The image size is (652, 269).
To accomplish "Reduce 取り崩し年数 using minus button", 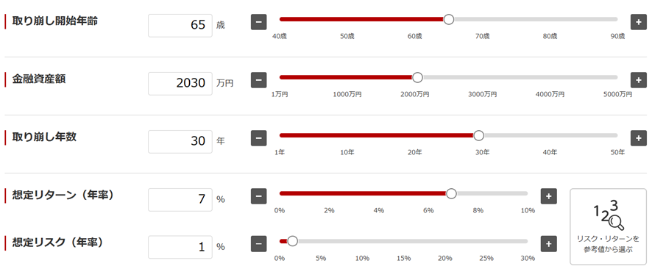I will (258, 138).
